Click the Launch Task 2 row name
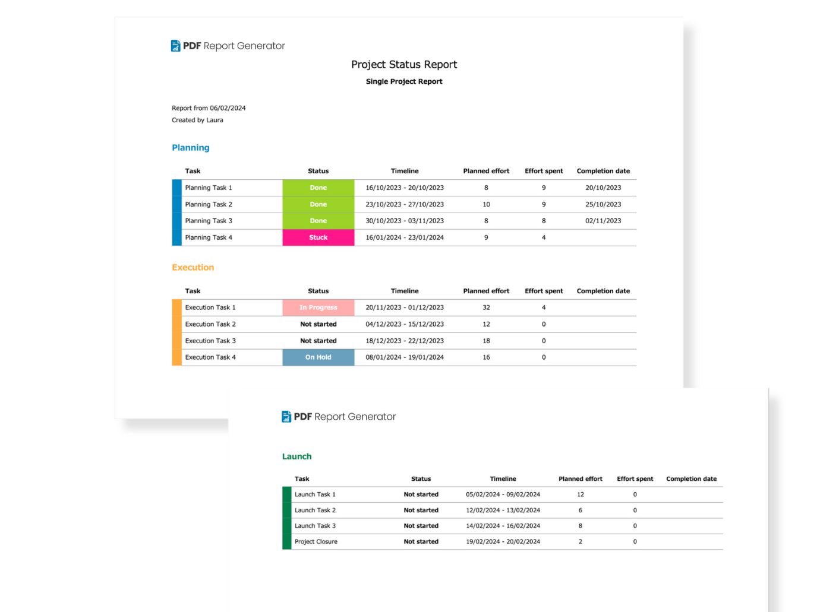This screenshot has width=817, height=612. pyautogui.click(x=315, y=510)
